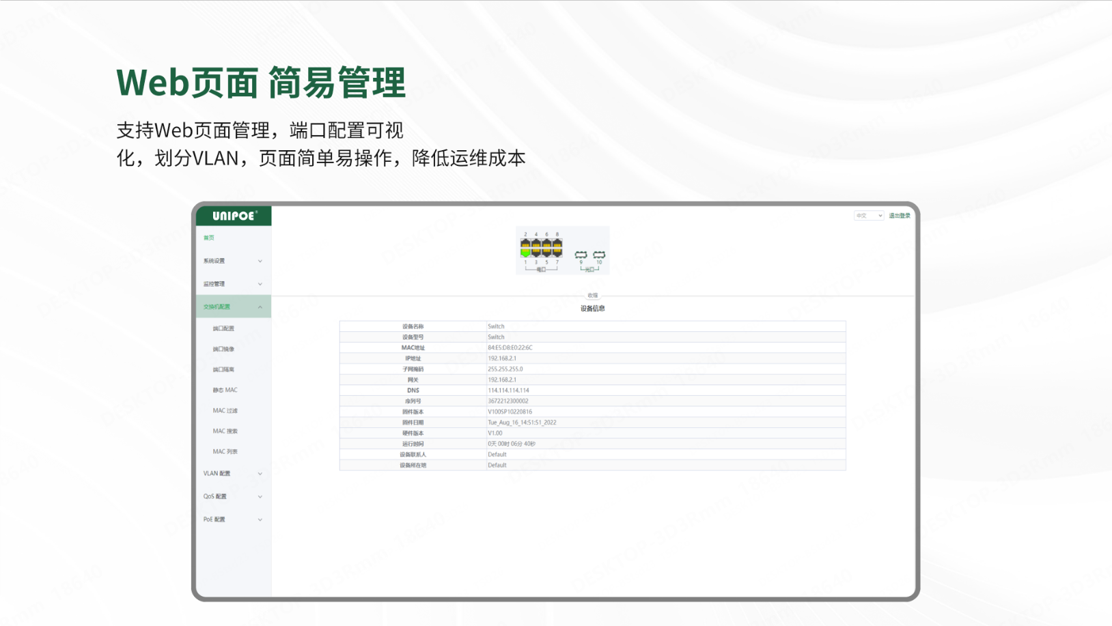Click the 退出登录 logout link
The height and width of the screenshot is (626, 1112).
(900, 216)
